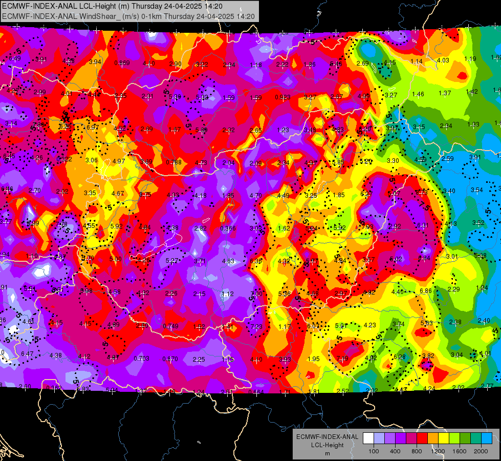
Task: Click the legend tick label 1200
Action: click(x=438, y=451)
